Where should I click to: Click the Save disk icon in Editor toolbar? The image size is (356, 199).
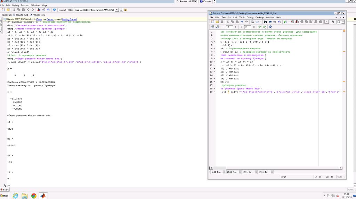tap(221, 21)
